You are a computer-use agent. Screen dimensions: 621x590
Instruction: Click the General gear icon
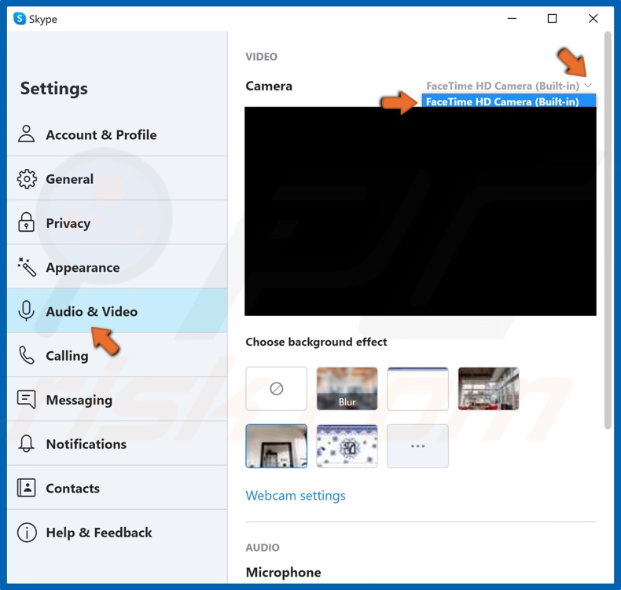click(27, 179)
